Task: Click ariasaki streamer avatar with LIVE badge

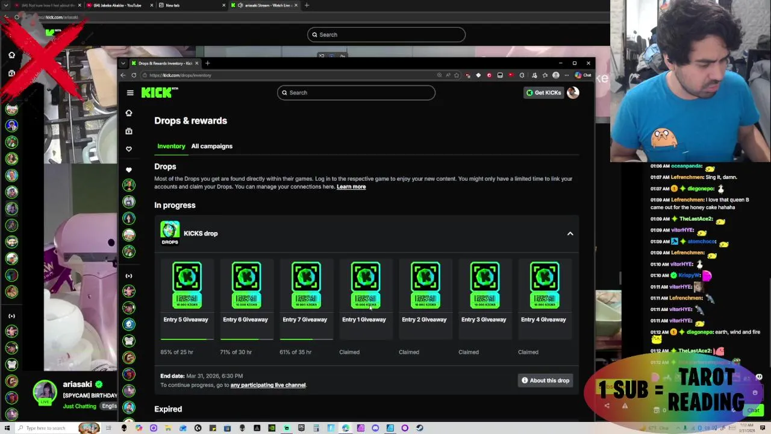Action: tap(45, 393)
